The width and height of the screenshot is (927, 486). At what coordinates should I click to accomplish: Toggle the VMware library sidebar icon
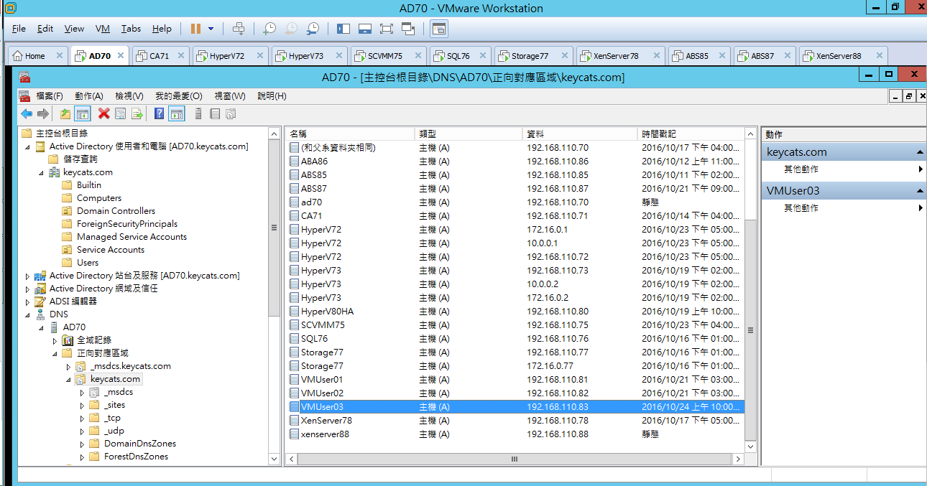pyautogui.click(x=343, y=29)
